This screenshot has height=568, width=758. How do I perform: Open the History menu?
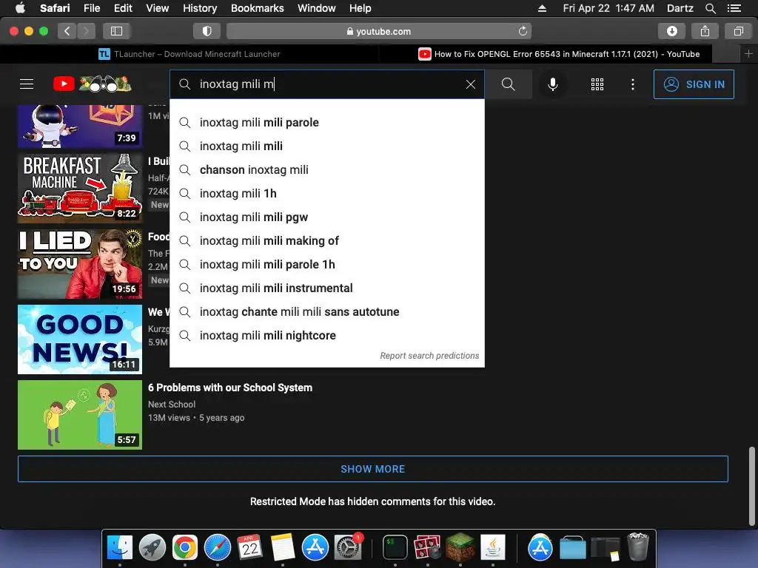200,8
